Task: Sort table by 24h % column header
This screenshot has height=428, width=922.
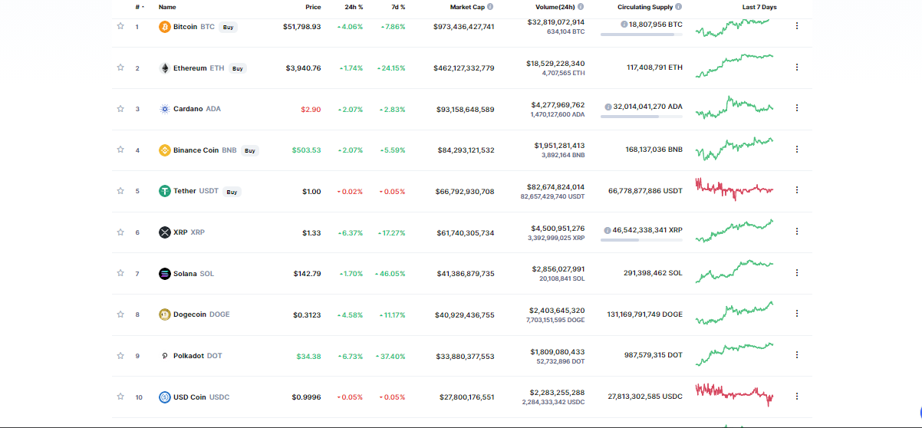Action: (354, 7)
